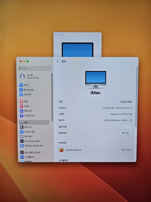Click the iMac picture in 정보 pane
Viewport: 151px width, 202px height.
96,79
